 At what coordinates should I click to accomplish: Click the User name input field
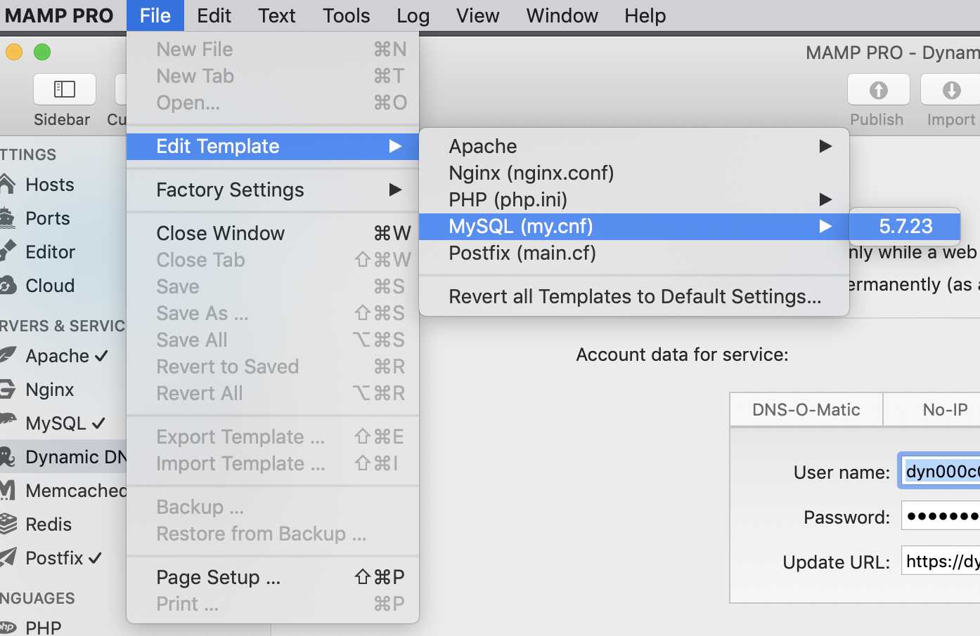click(941, 471)
